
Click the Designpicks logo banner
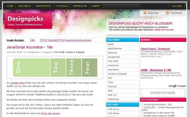28,21
